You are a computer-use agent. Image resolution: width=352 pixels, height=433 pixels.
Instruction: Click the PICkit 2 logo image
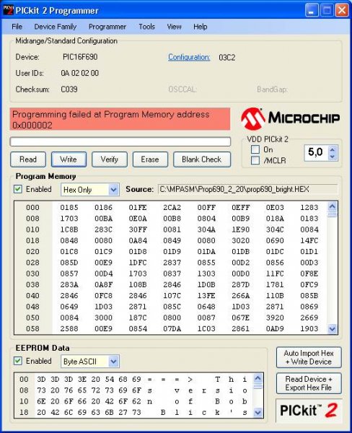click(309, 411)
